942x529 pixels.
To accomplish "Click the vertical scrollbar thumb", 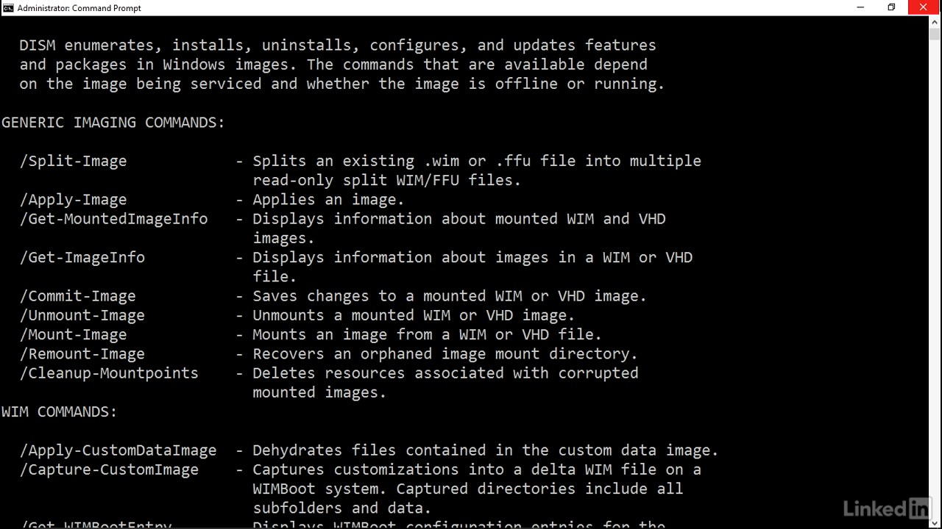I will [x=935, y=34].
